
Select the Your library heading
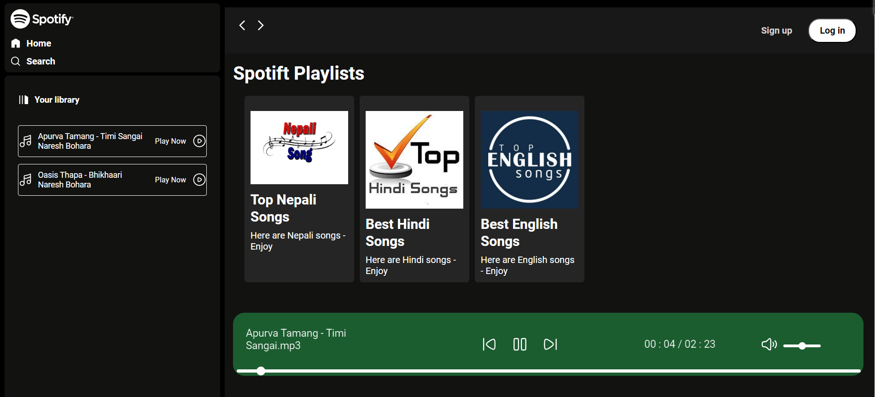(57, 99)
